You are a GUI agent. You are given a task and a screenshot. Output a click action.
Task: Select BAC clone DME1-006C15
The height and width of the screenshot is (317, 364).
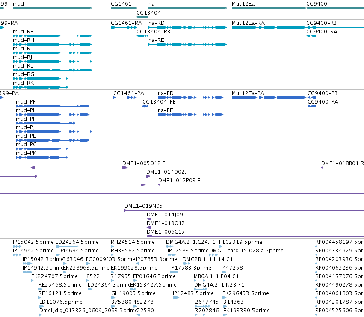255,237
